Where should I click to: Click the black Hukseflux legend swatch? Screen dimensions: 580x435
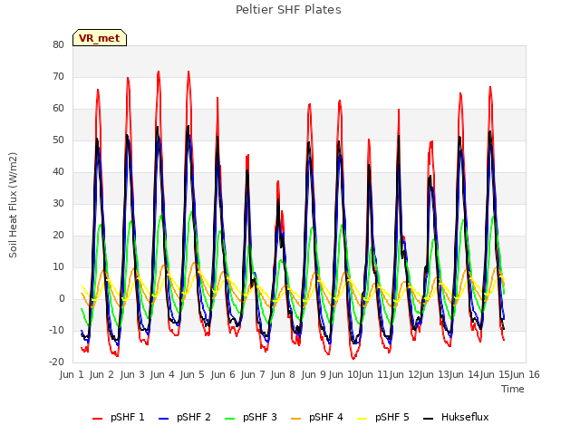(429, 419)
